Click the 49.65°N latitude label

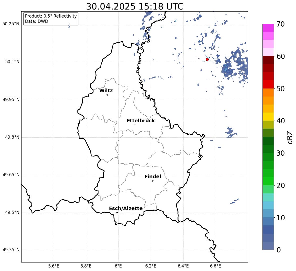(x=11, y=175)
